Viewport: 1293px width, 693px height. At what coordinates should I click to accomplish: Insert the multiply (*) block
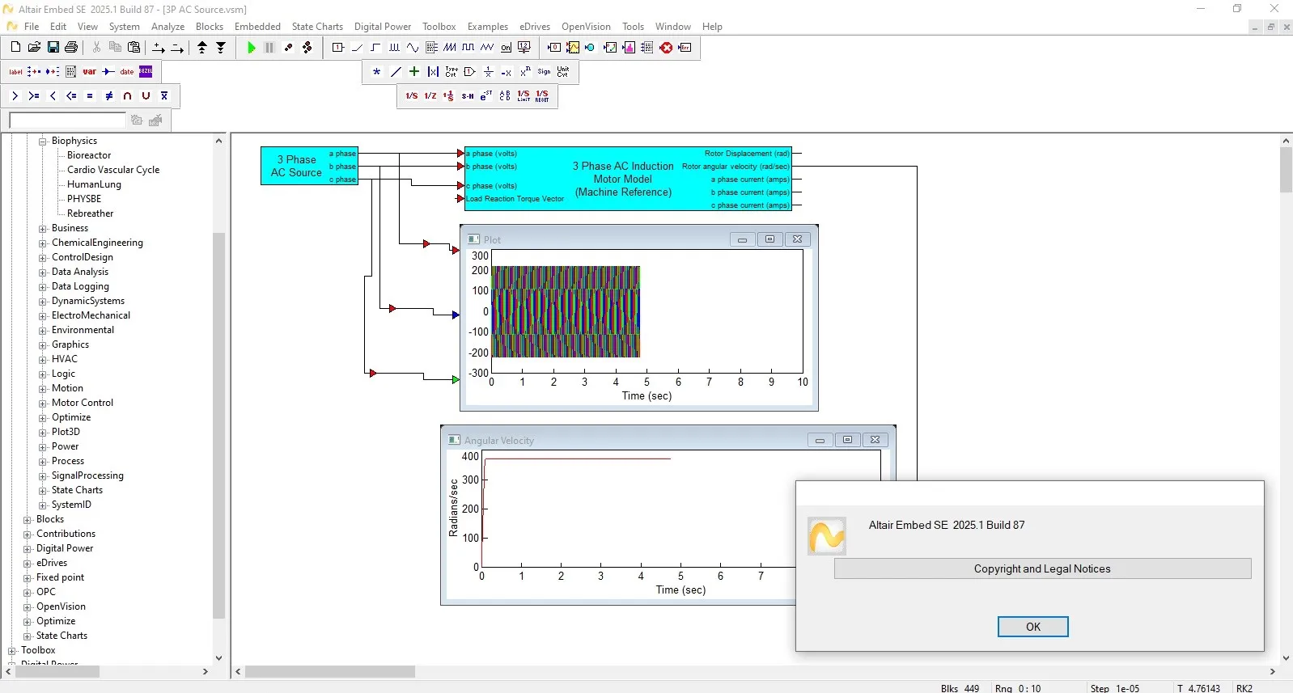tap(377, 72)
